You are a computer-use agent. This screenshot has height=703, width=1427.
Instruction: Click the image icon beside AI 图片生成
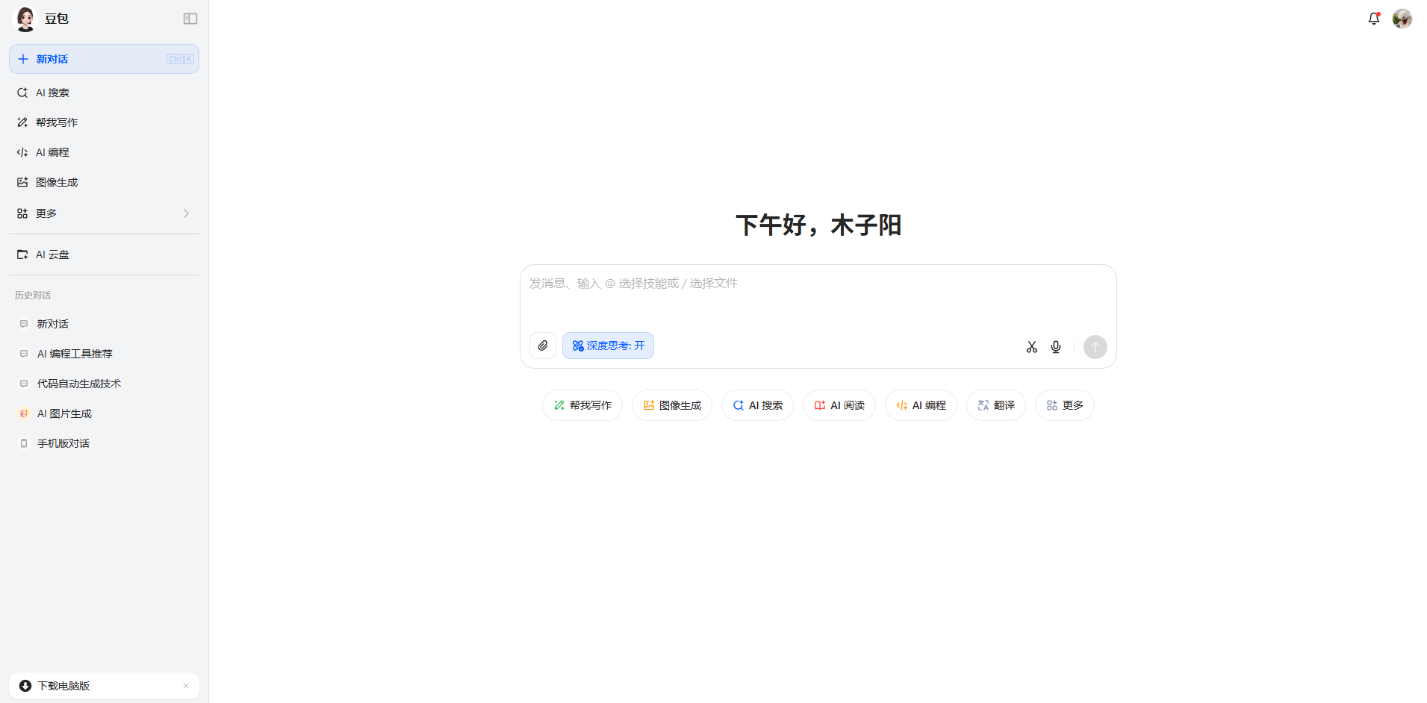(24, 413)
